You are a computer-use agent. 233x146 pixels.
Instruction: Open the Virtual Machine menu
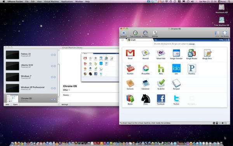[51, 2]
